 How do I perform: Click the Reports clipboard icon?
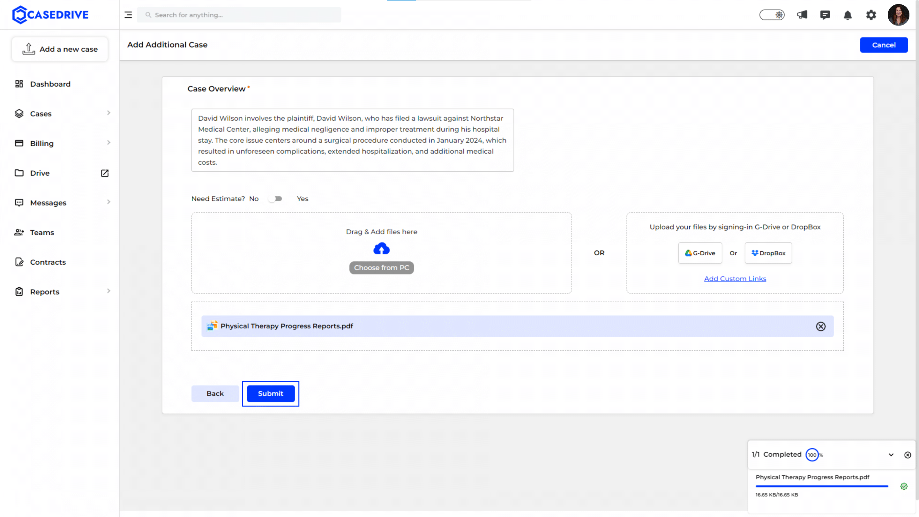pos(19,291)
